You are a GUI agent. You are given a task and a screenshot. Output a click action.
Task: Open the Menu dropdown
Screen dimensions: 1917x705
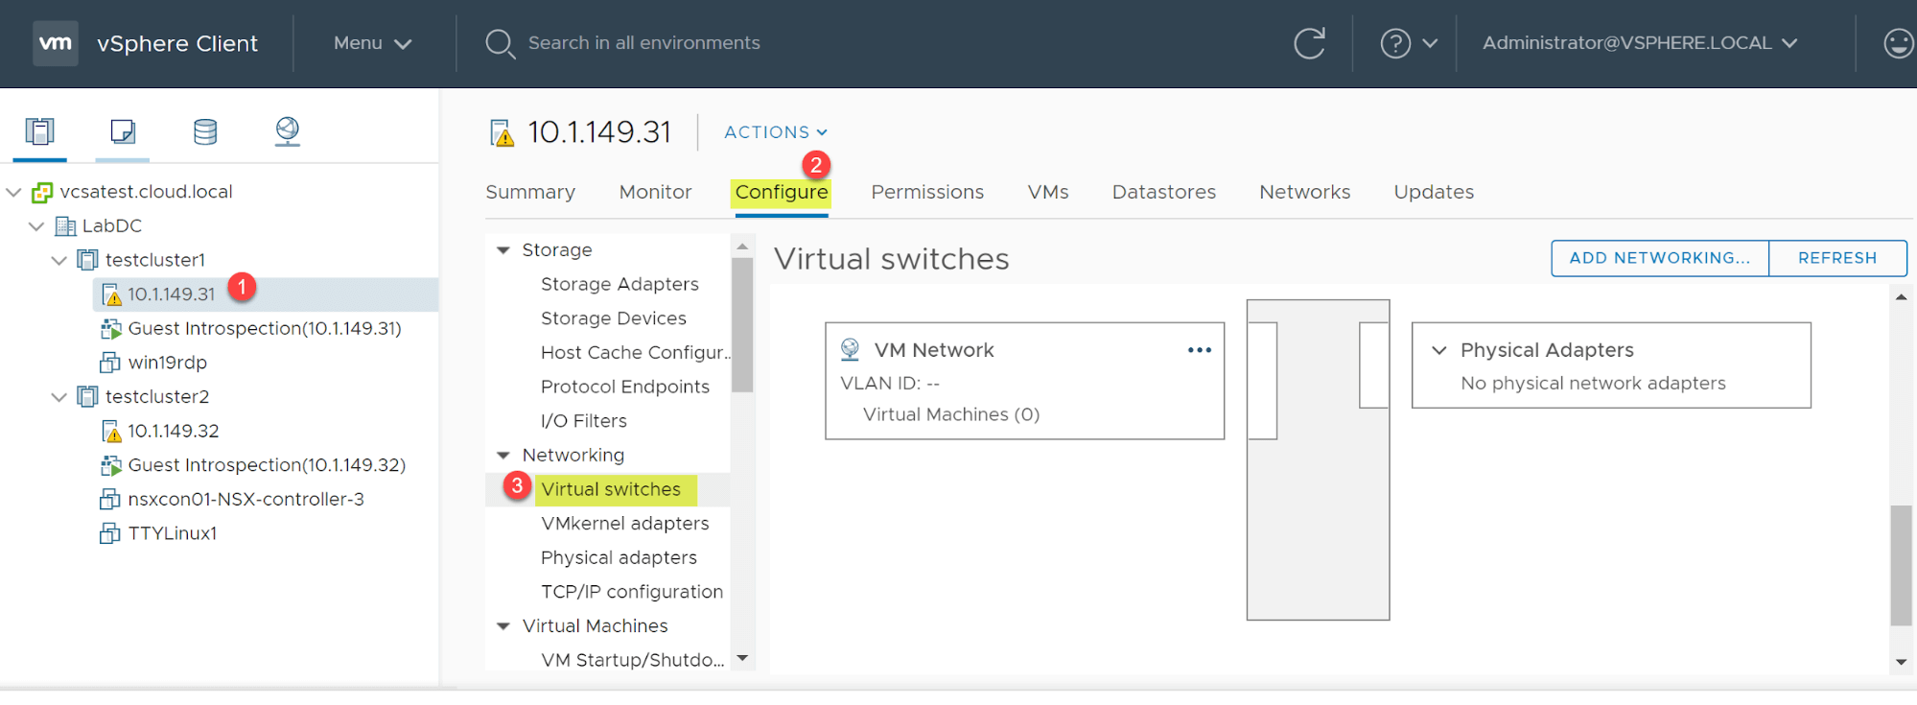372,43
